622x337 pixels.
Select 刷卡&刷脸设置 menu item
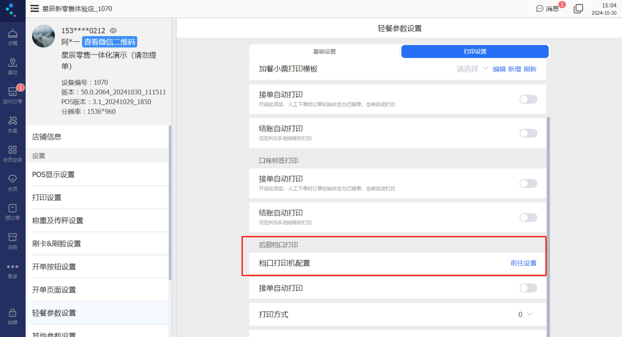[97, 243]
